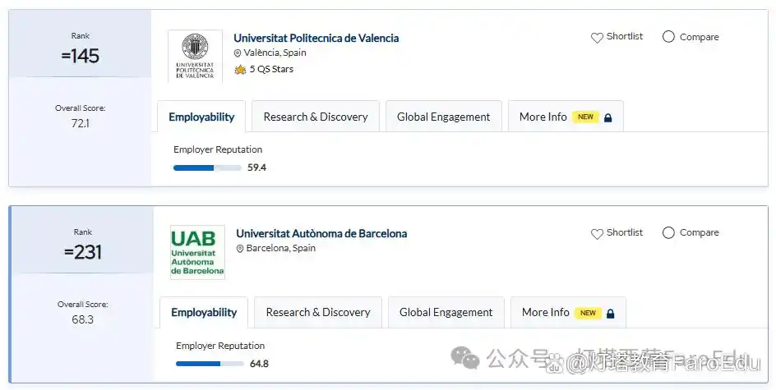The image size is (776, 390).
Task: Select Compare radio button for Valencia
Action: (x=668, y=37)
